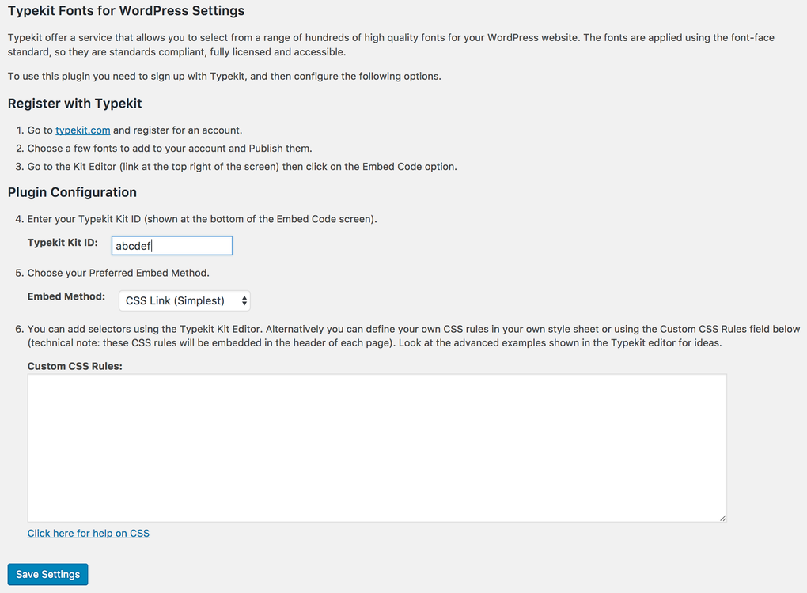Click the up/down chevron on Embed Method selector
Image resolution: width=807 pixels, height=593 pixels.
click(242, 300)
